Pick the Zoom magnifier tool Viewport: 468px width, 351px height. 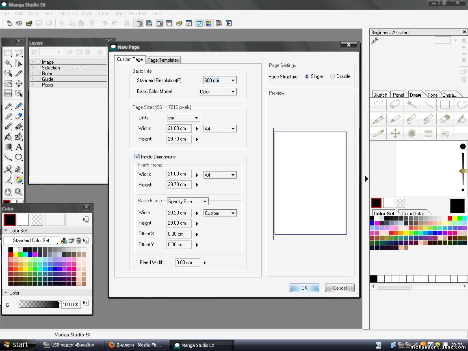point(19,192)
